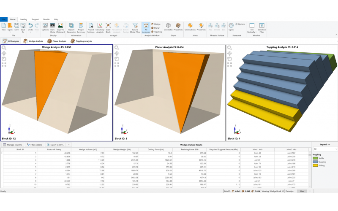Copy the view to clipboard
The height and width of the screenshot is (211, 338).
pos(60,27)
